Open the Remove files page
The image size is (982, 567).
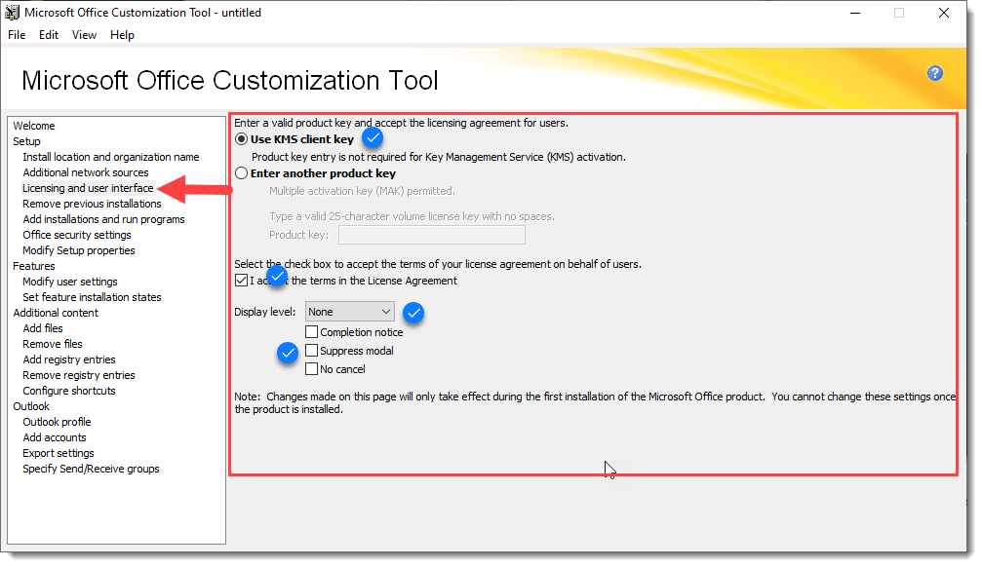click(53, 344)
